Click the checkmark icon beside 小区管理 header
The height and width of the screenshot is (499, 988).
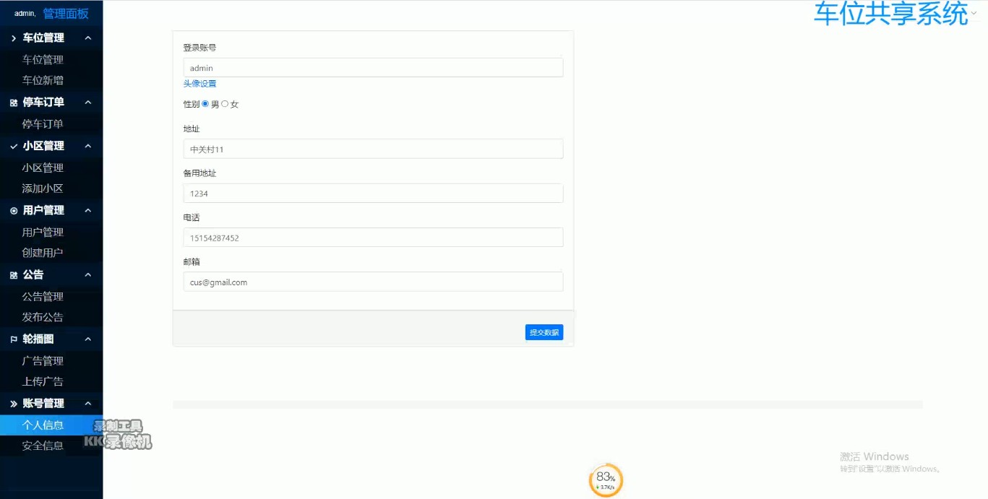(x=14, y=146)
